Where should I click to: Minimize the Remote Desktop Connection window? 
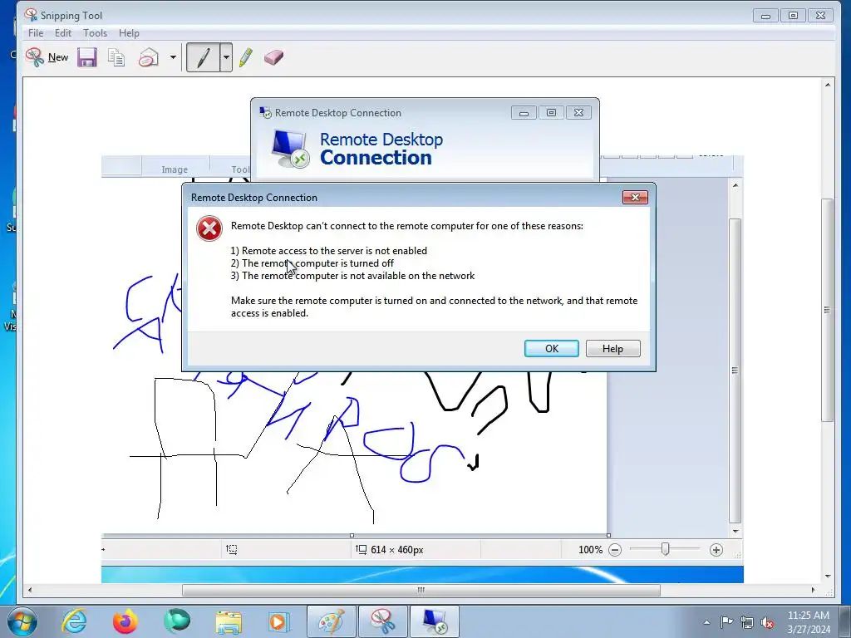pyautogui.click(x=524, y=113)
